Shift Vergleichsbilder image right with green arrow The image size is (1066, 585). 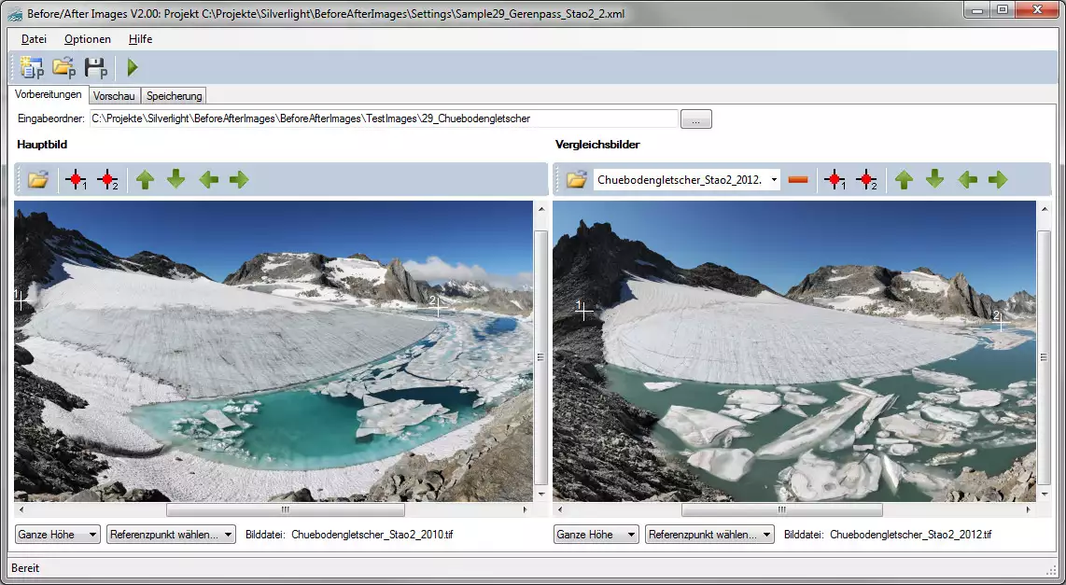tap(998, 180)
